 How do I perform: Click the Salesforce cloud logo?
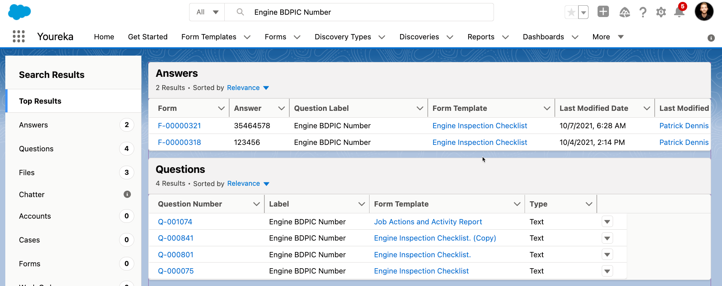point(19,12)
